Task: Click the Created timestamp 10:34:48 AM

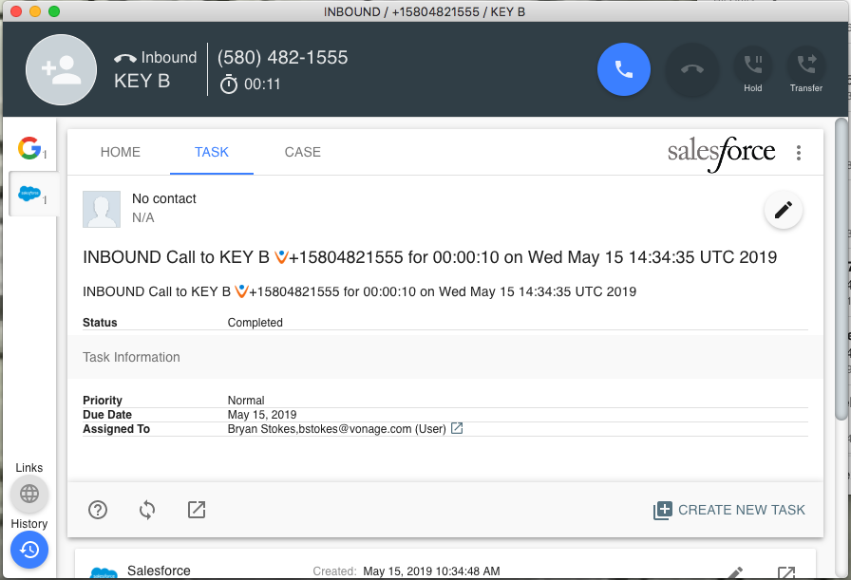Action: [431, 571]
